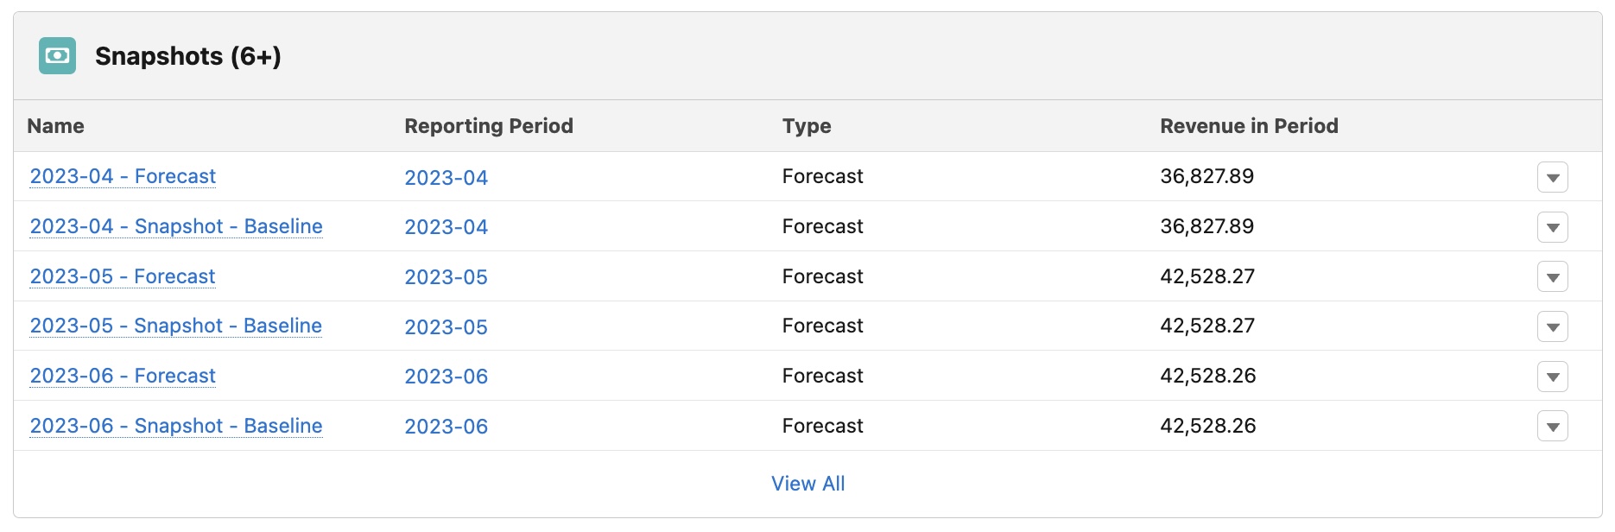1615x532 pixels.
Task: Click View All to see all snapshots
Action: (x=807, y=484)
